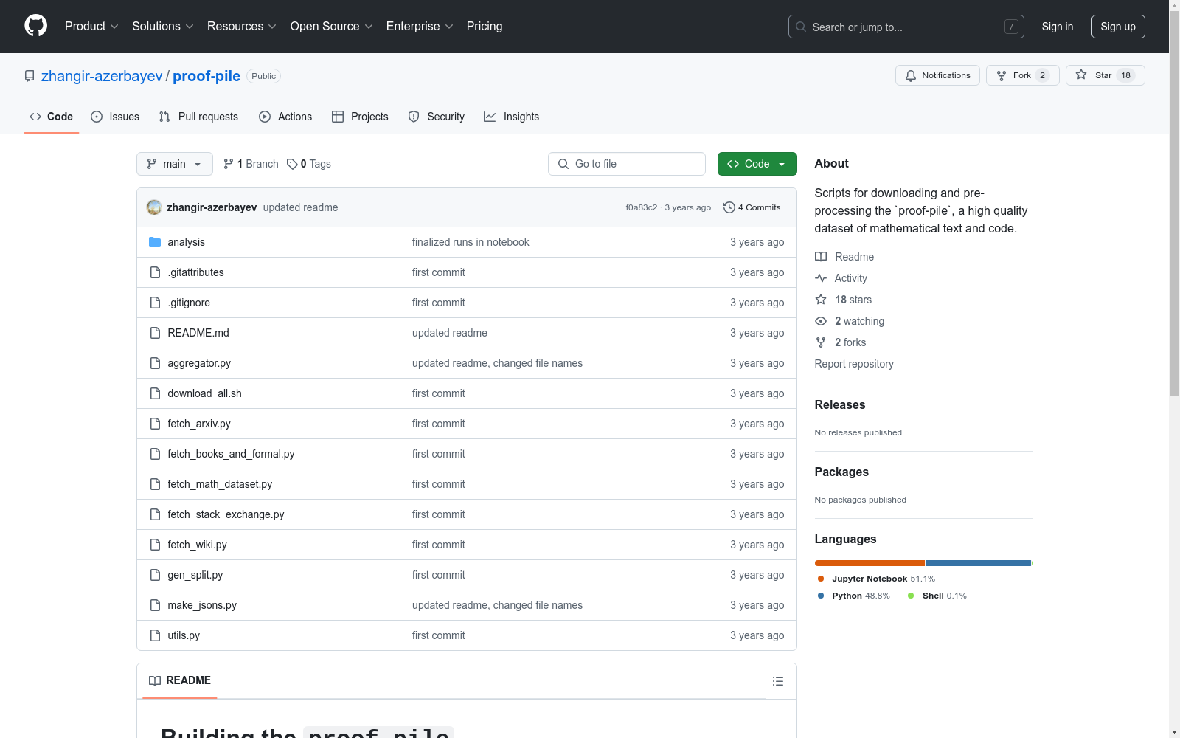Click the fetch_wiki.py file icon
Viewport: 1180px width, 738px height.
(155, 545)
